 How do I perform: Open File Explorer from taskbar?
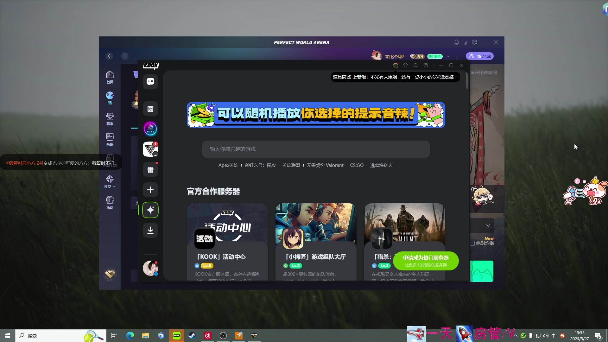(x=146, y=336)
